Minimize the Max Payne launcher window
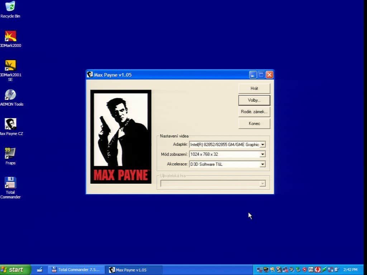 (253, 75)
